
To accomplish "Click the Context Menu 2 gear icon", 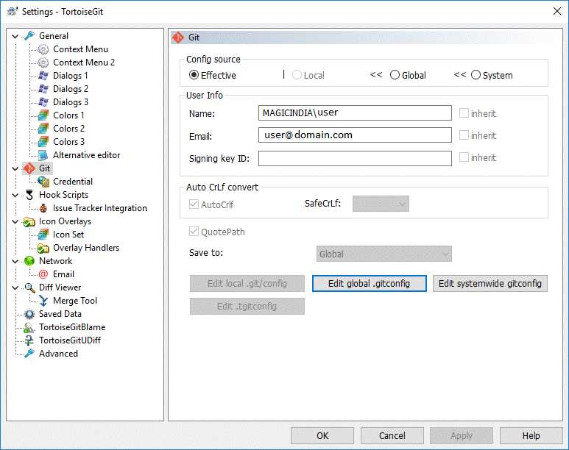I will [x=43, y=63].
